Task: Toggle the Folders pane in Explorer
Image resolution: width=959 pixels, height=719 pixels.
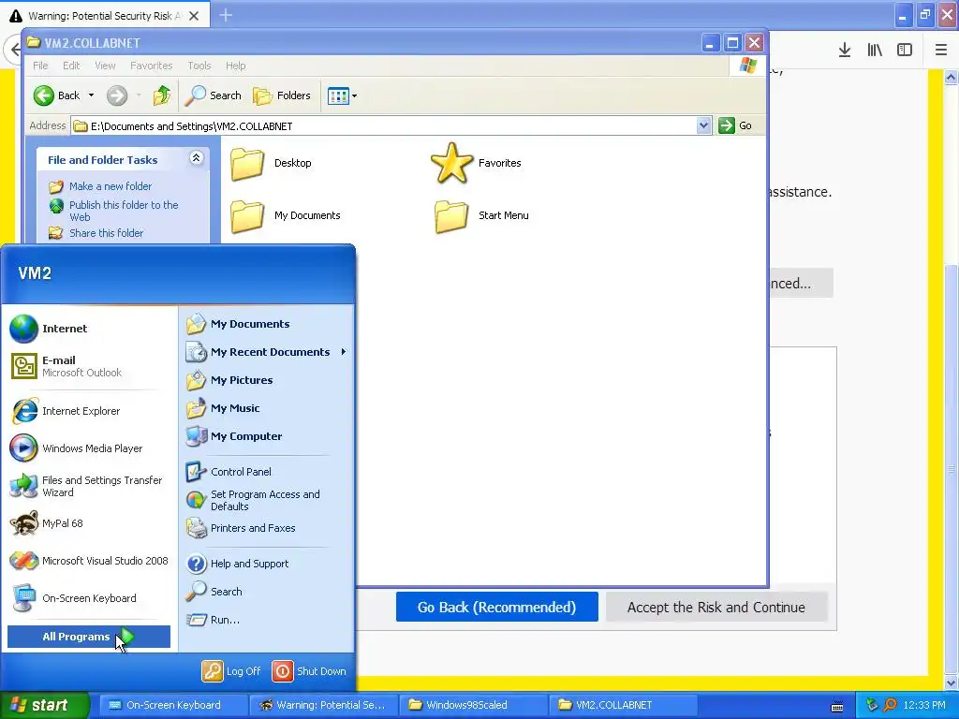Action: [282, 95]
